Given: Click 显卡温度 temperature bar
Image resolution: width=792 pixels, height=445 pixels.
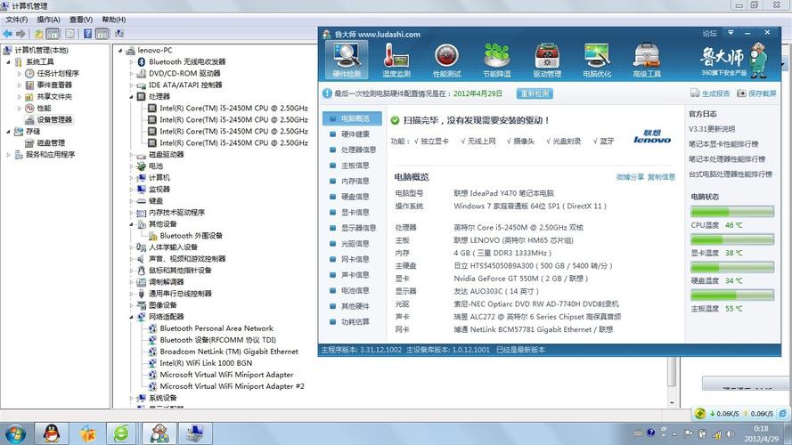Looking at the screenshot, I should click(x=732, y=239).
